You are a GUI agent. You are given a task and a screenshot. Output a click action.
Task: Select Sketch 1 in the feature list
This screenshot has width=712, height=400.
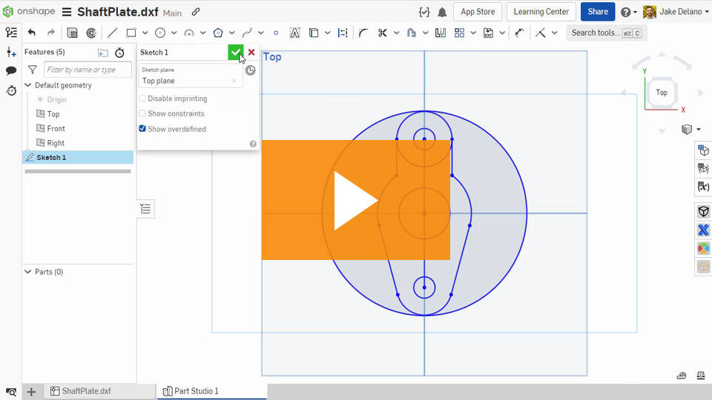coord(78,157)
